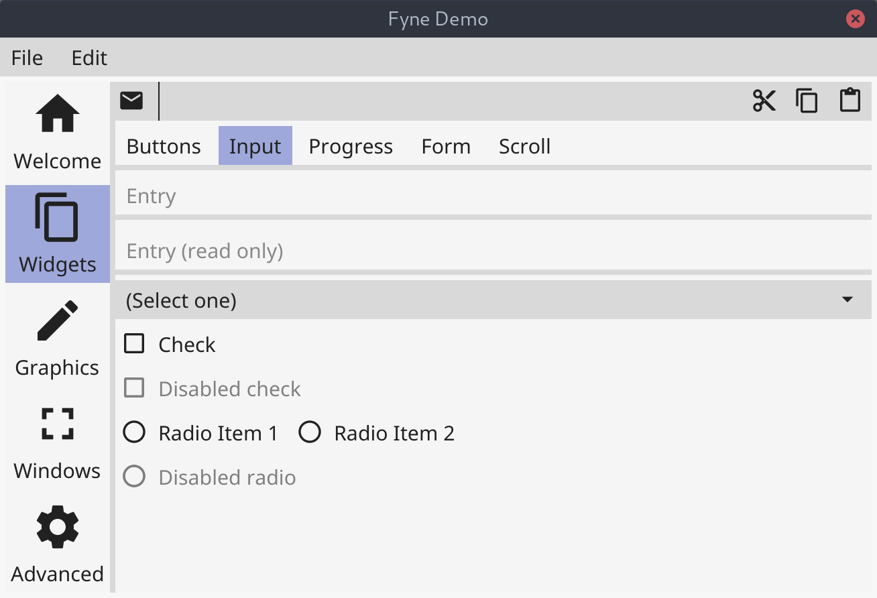
Task: Click the scissors cut icon
Action: click(764, 101)
